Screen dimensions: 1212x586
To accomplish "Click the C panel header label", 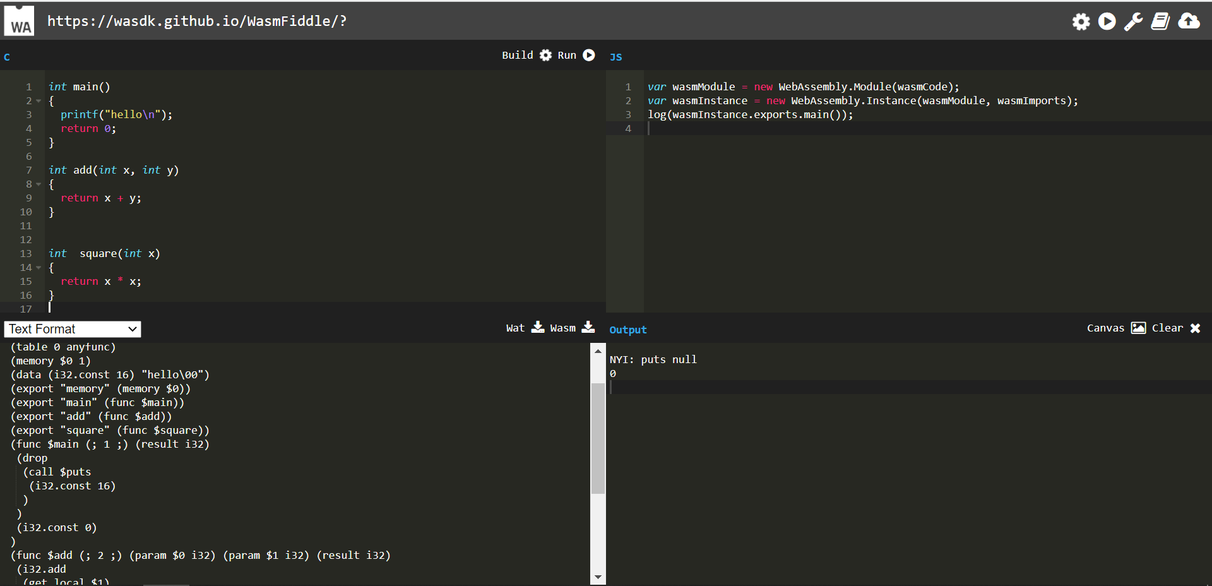I will 7,57.
